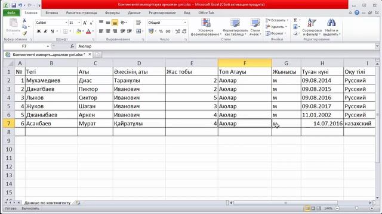Viewport: 382px width, 214px height.
Task: Increase the number of decimal places
Action: click(x=178, y=32)
